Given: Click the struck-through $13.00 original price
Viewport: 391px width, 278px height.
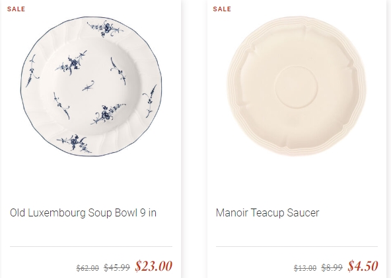Looking at the screenshot, I should coord(305,268).
